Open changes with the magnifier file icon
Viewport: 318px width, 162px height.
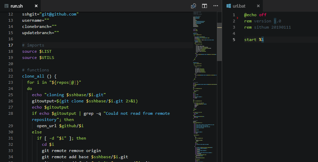point(193,6)
